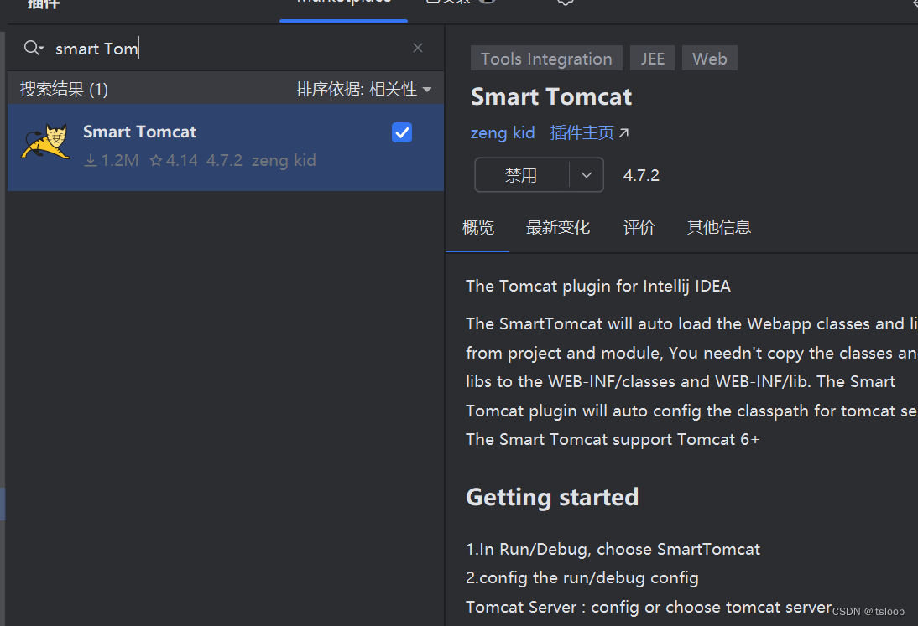
Task: Click the 搜索结果 (1) header text
Action: coord(64,90)
